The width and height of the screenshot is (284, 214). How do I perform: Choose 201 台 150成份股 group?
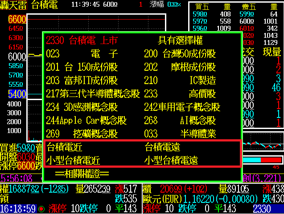(82, 67)
